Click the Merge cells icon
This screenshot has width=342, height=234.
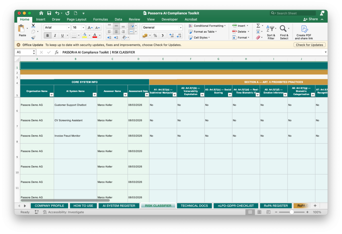(x=131, y=32)
